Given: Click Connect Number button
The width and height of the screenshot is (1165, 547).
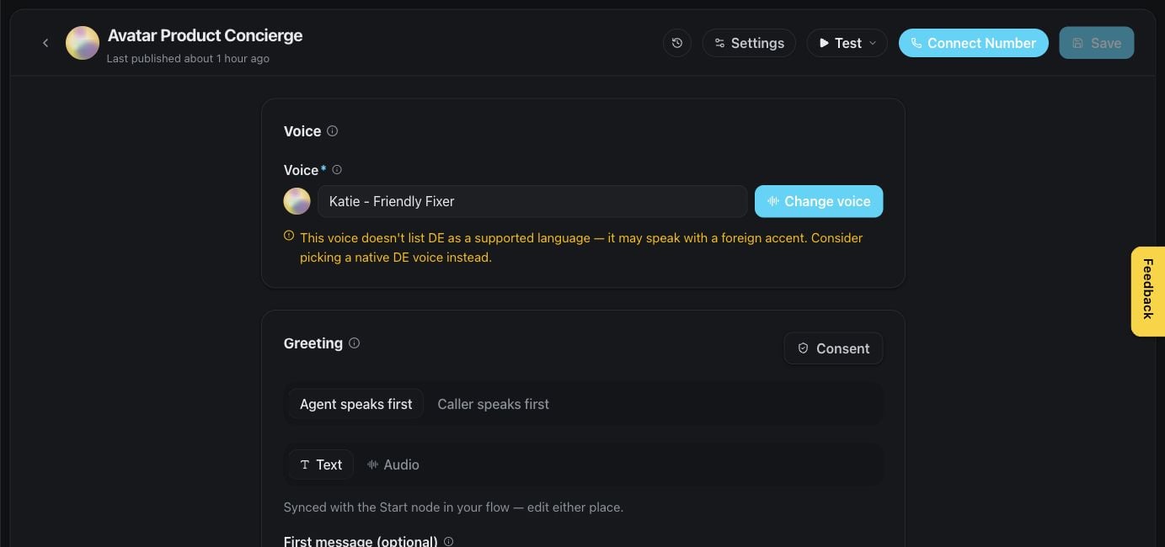Looking at the screenshot, I should pyautogui.click(x=974, y=43).
